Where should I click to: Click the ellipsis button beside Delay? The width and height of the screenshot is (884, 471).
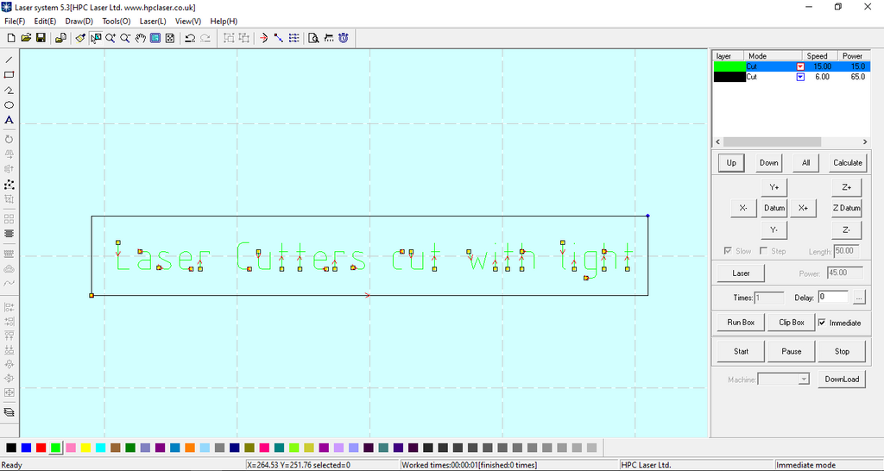click(859, 298)
